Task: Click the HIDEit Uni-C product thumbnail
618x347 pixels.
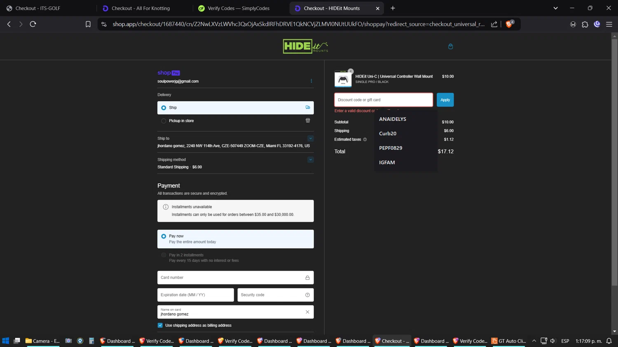Action: (343, 79)
